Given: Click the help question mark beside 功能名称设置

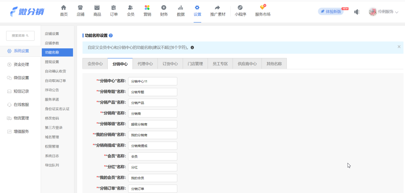Looking at the screenshot, I should pyautogui.click(x=111, y=36).
